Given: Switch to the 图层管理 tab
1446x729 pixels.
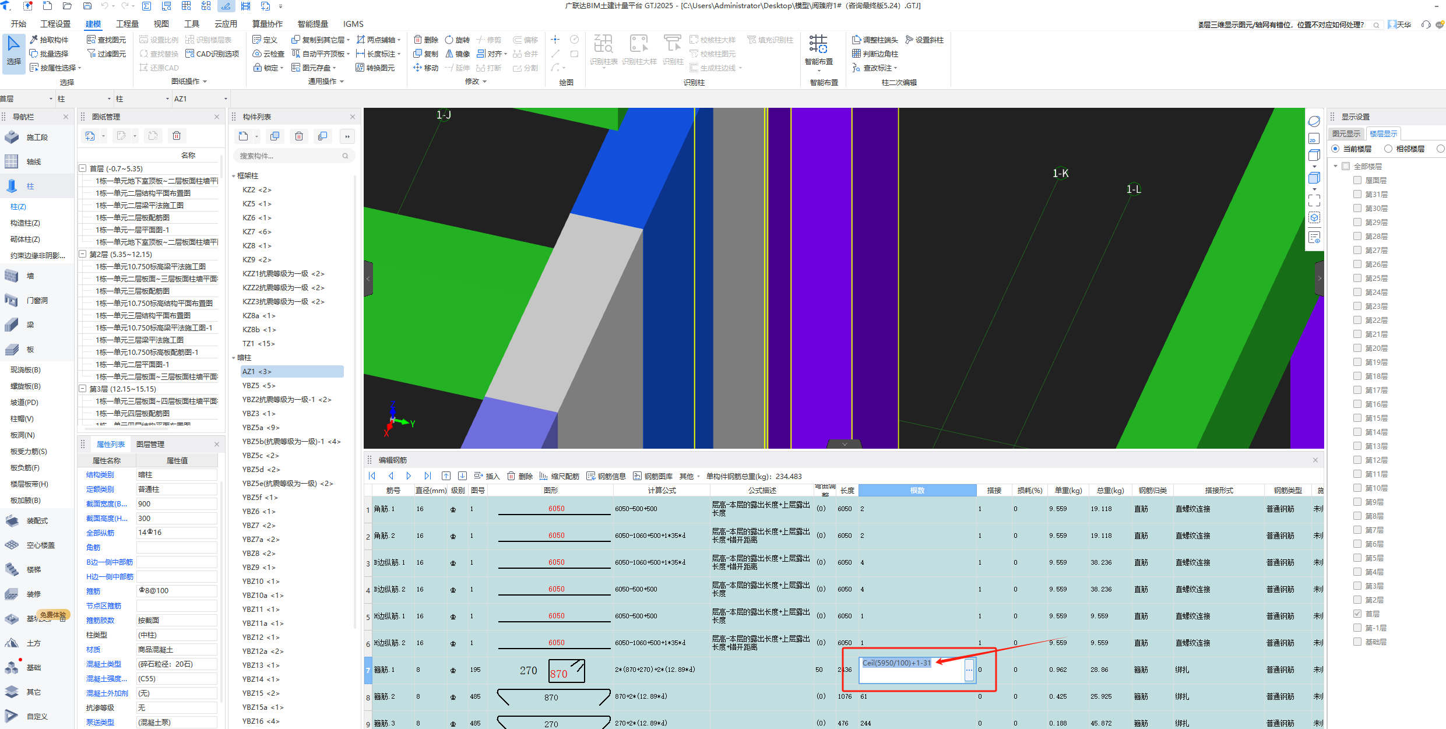Looking at the screenshot, I should coord(150,444).
